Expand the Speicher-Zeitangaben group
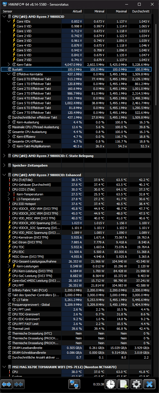 pyautogui.click(x=4, y=165)
